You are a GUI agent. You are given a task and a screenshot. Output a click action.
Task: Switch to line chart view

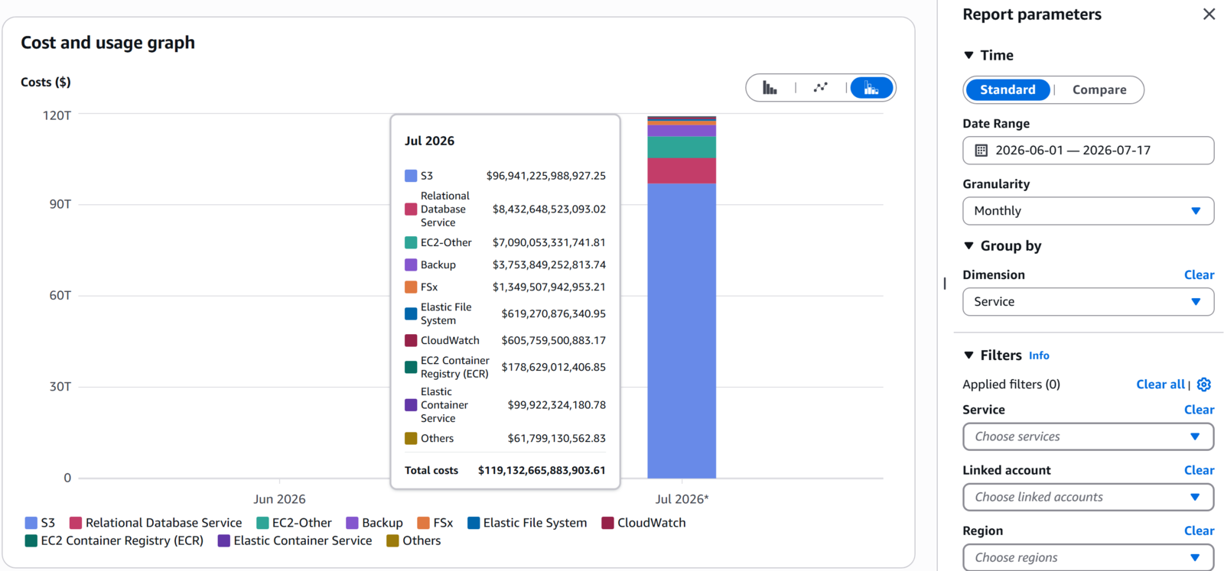coord(820,88)
